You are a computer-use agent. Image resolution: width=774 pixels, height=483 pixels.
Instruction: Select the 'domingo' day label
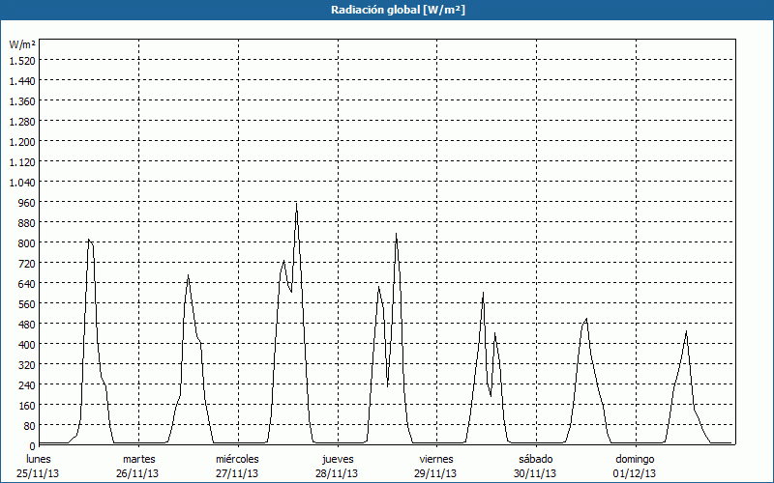[635, 459]
